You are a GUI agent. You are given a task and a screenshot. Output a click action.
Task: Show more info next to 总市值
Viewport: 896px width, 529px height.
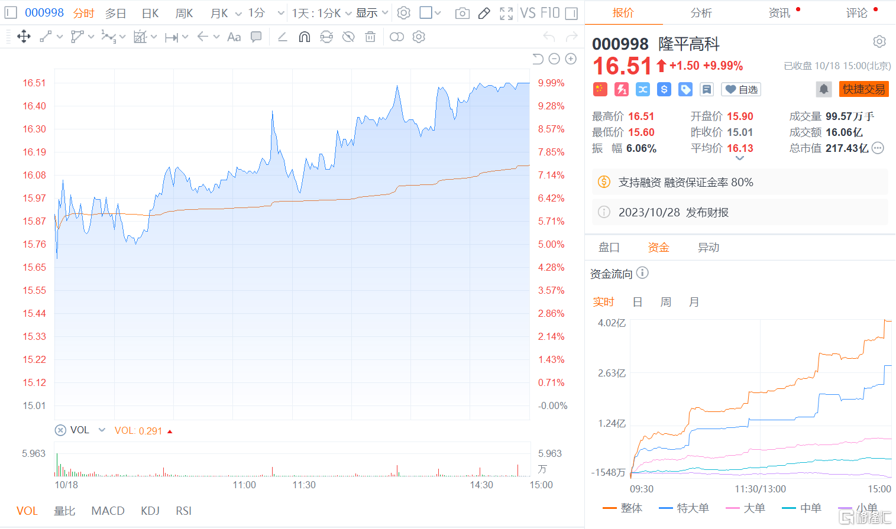[x=878, y=148]
